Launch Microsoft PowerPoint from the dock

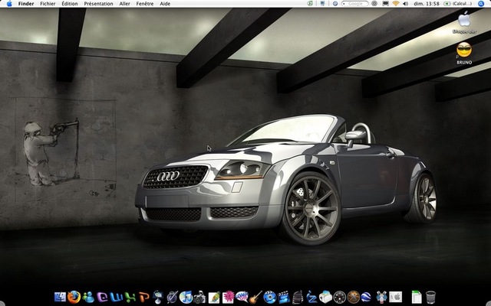tap(144, 297)
